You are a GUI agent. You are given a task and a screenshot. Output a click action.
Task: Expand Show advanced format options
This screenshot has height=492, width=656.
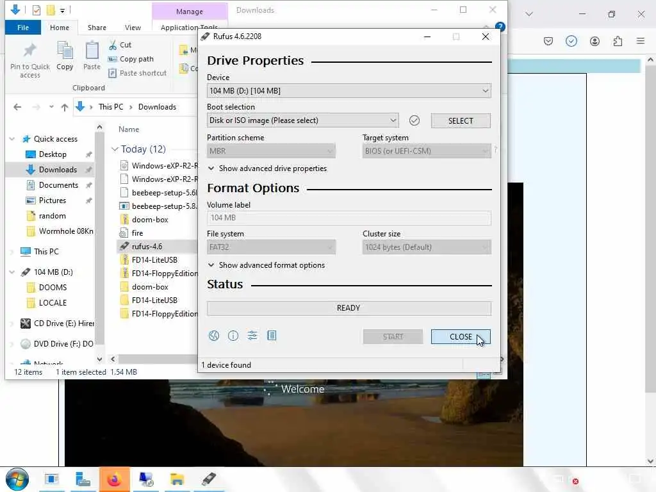tap(266, 265)
